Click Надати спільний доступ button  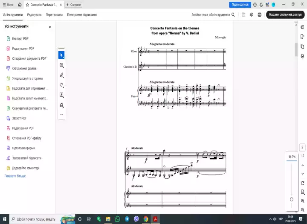click(285, 15)
